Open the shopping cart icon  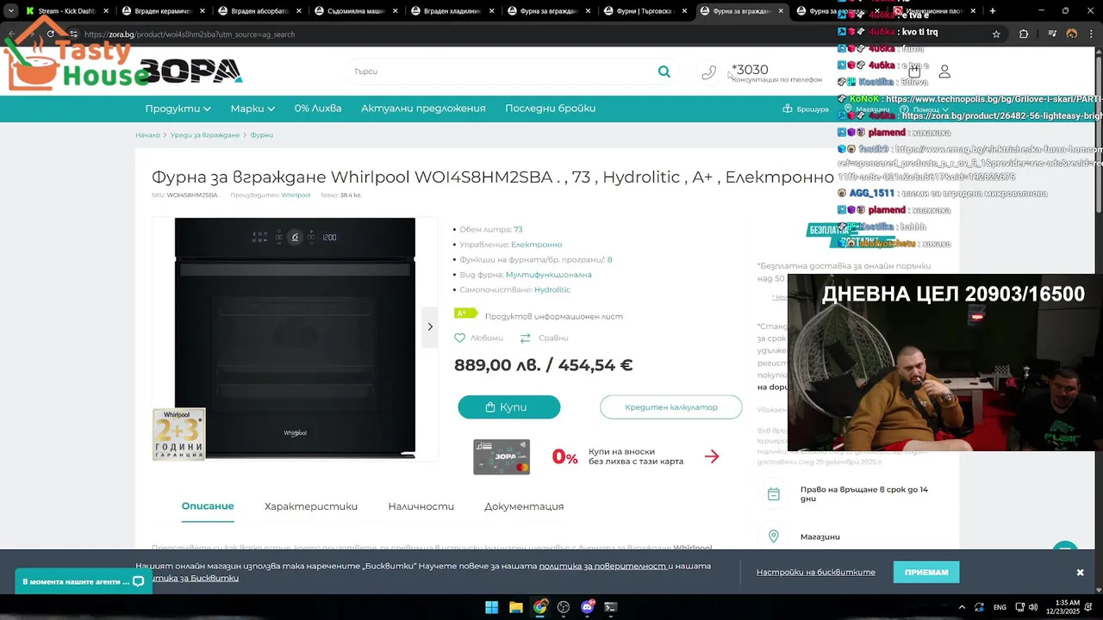tap(914, 71)
